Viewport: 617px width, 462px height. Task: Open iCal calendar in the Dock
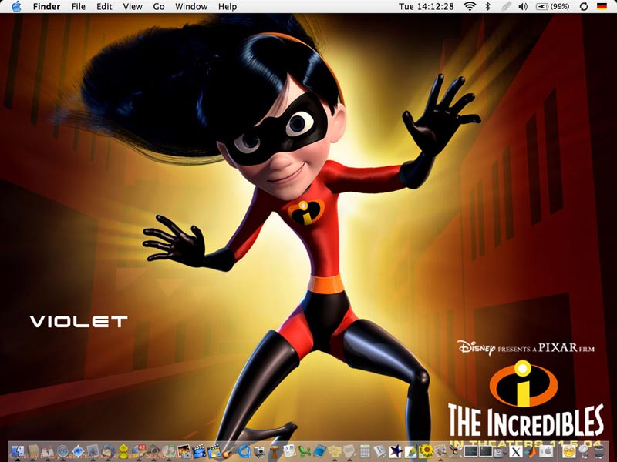(x=48, y=451)
